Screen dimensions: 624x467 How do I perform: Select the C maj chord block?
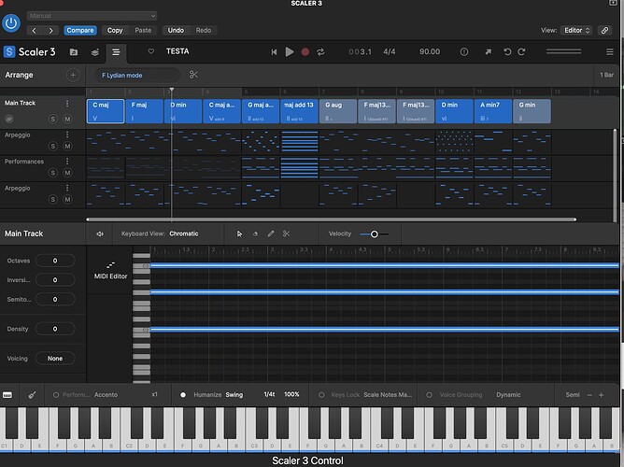click(106, 111)
